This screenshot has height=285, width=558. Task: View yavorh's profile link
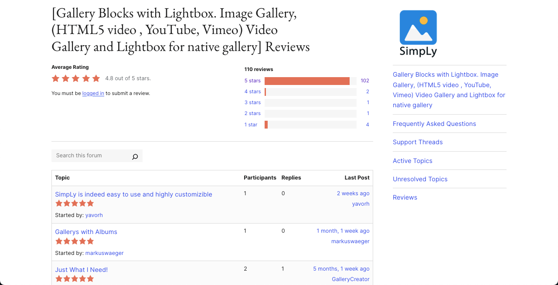[94, 215]
